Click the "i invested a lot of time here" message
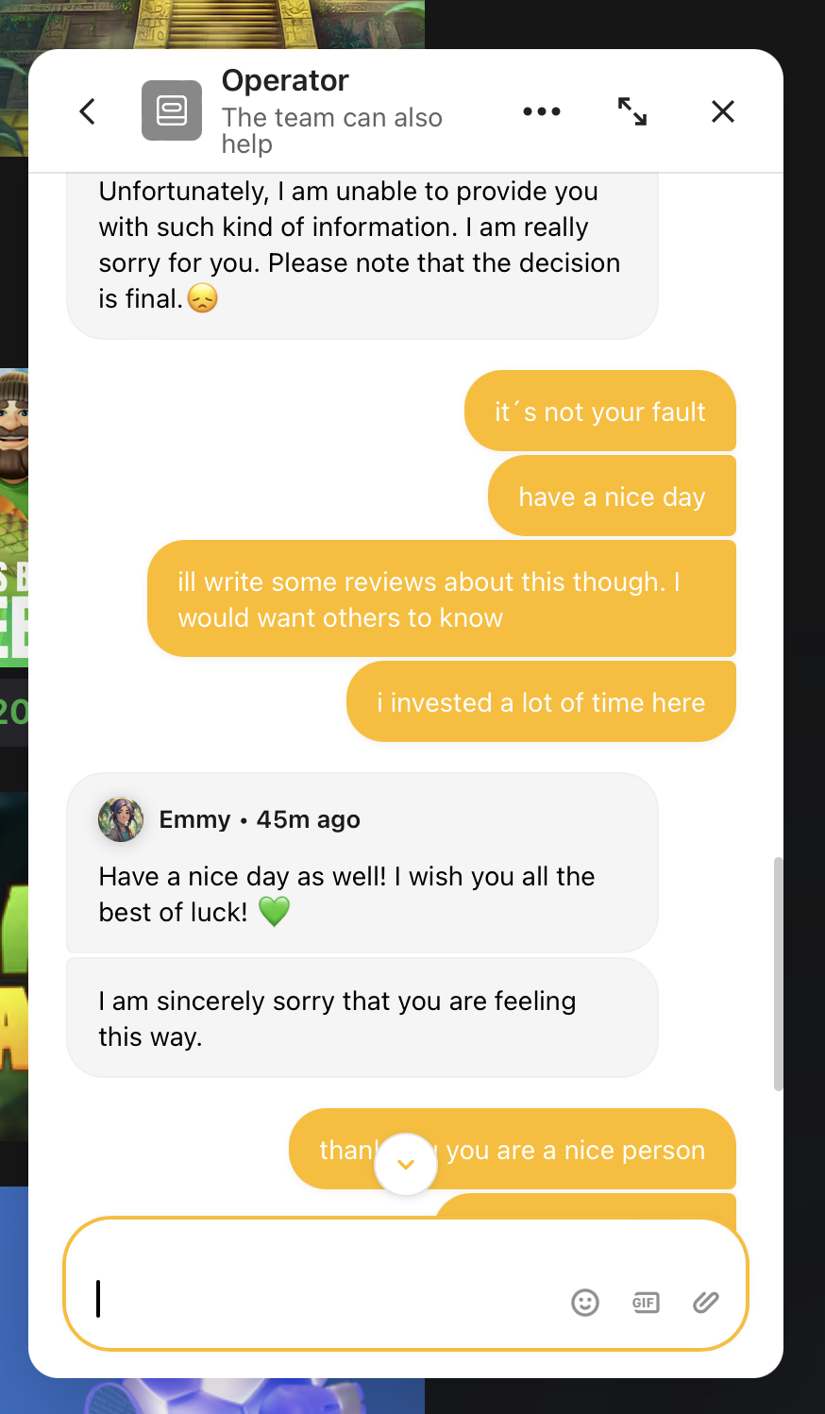This screenshot has width=825, height=1414. (541, 702)
